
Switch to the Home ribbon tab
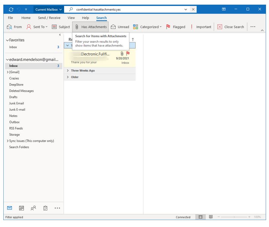(x=26, y=18)
